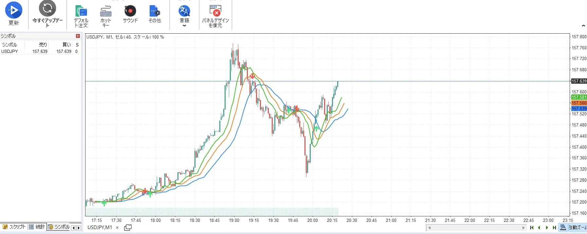Click the red sell arrow near 19:15
This screenshot has width=587, height=234.
point(252,76)
